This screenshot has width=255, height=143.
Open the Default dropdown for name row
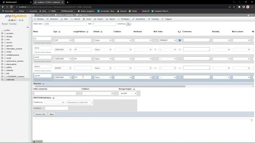click(103, 49)
